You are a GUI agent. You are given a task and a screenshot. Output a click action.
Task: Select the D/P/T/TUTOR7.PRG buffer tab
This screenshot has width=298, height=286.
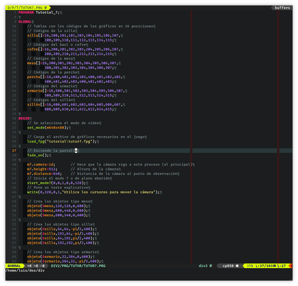click(24, 8)
